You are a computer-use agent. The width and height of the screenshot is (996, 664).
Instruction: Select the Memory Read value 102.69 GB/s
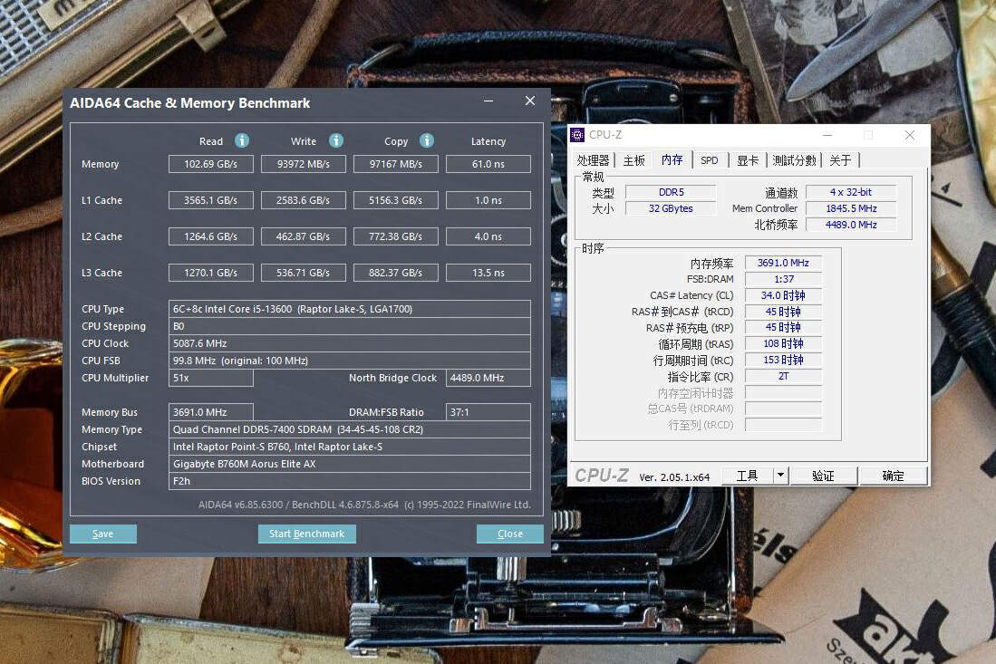tap(211, 164)
